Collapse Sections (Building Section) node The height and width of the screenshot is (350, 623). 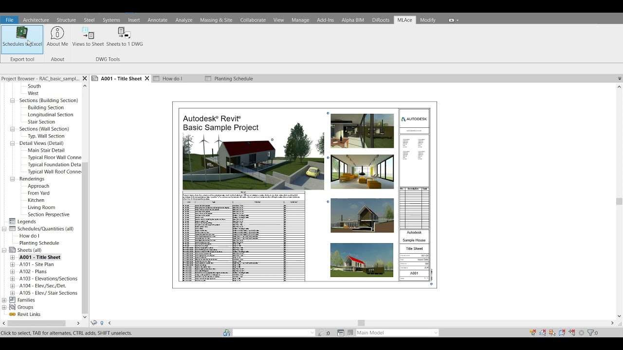13,101
